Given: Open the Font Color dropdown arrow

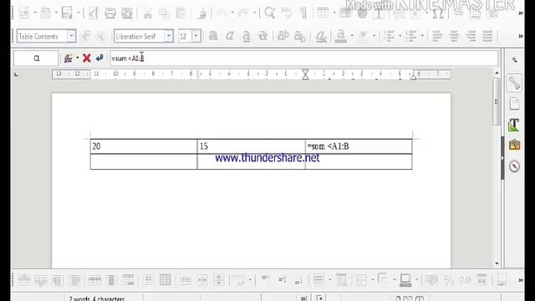Looking at the screenshot, I should (x=352, y=36).
